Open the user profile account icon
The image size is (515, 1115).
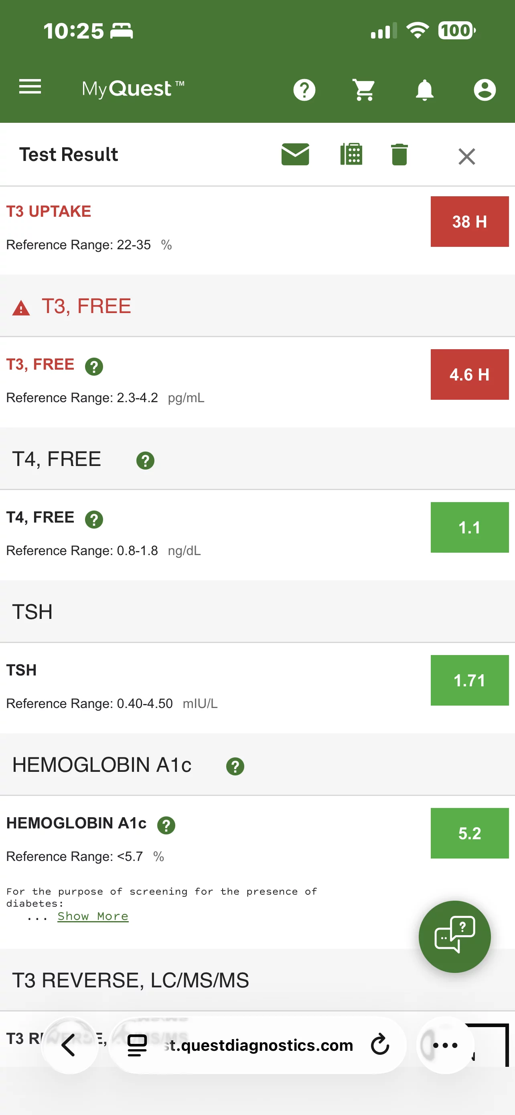pyautogui.click(x=484, y=90)
